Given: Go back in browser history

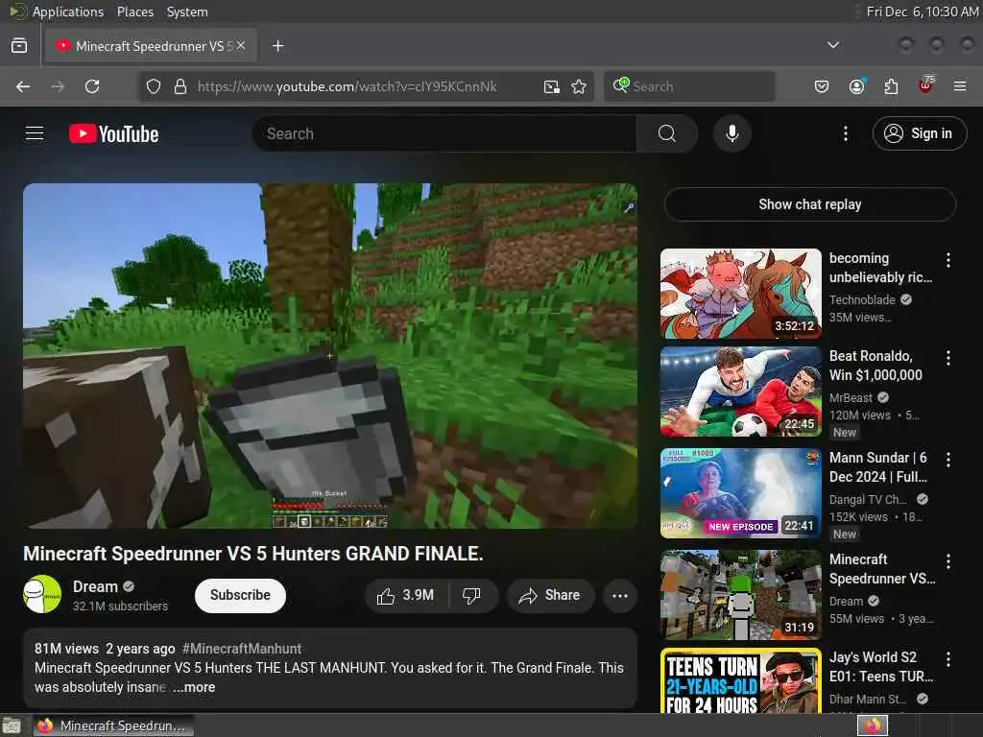Looking at the screenshot, I should point(23,86).
